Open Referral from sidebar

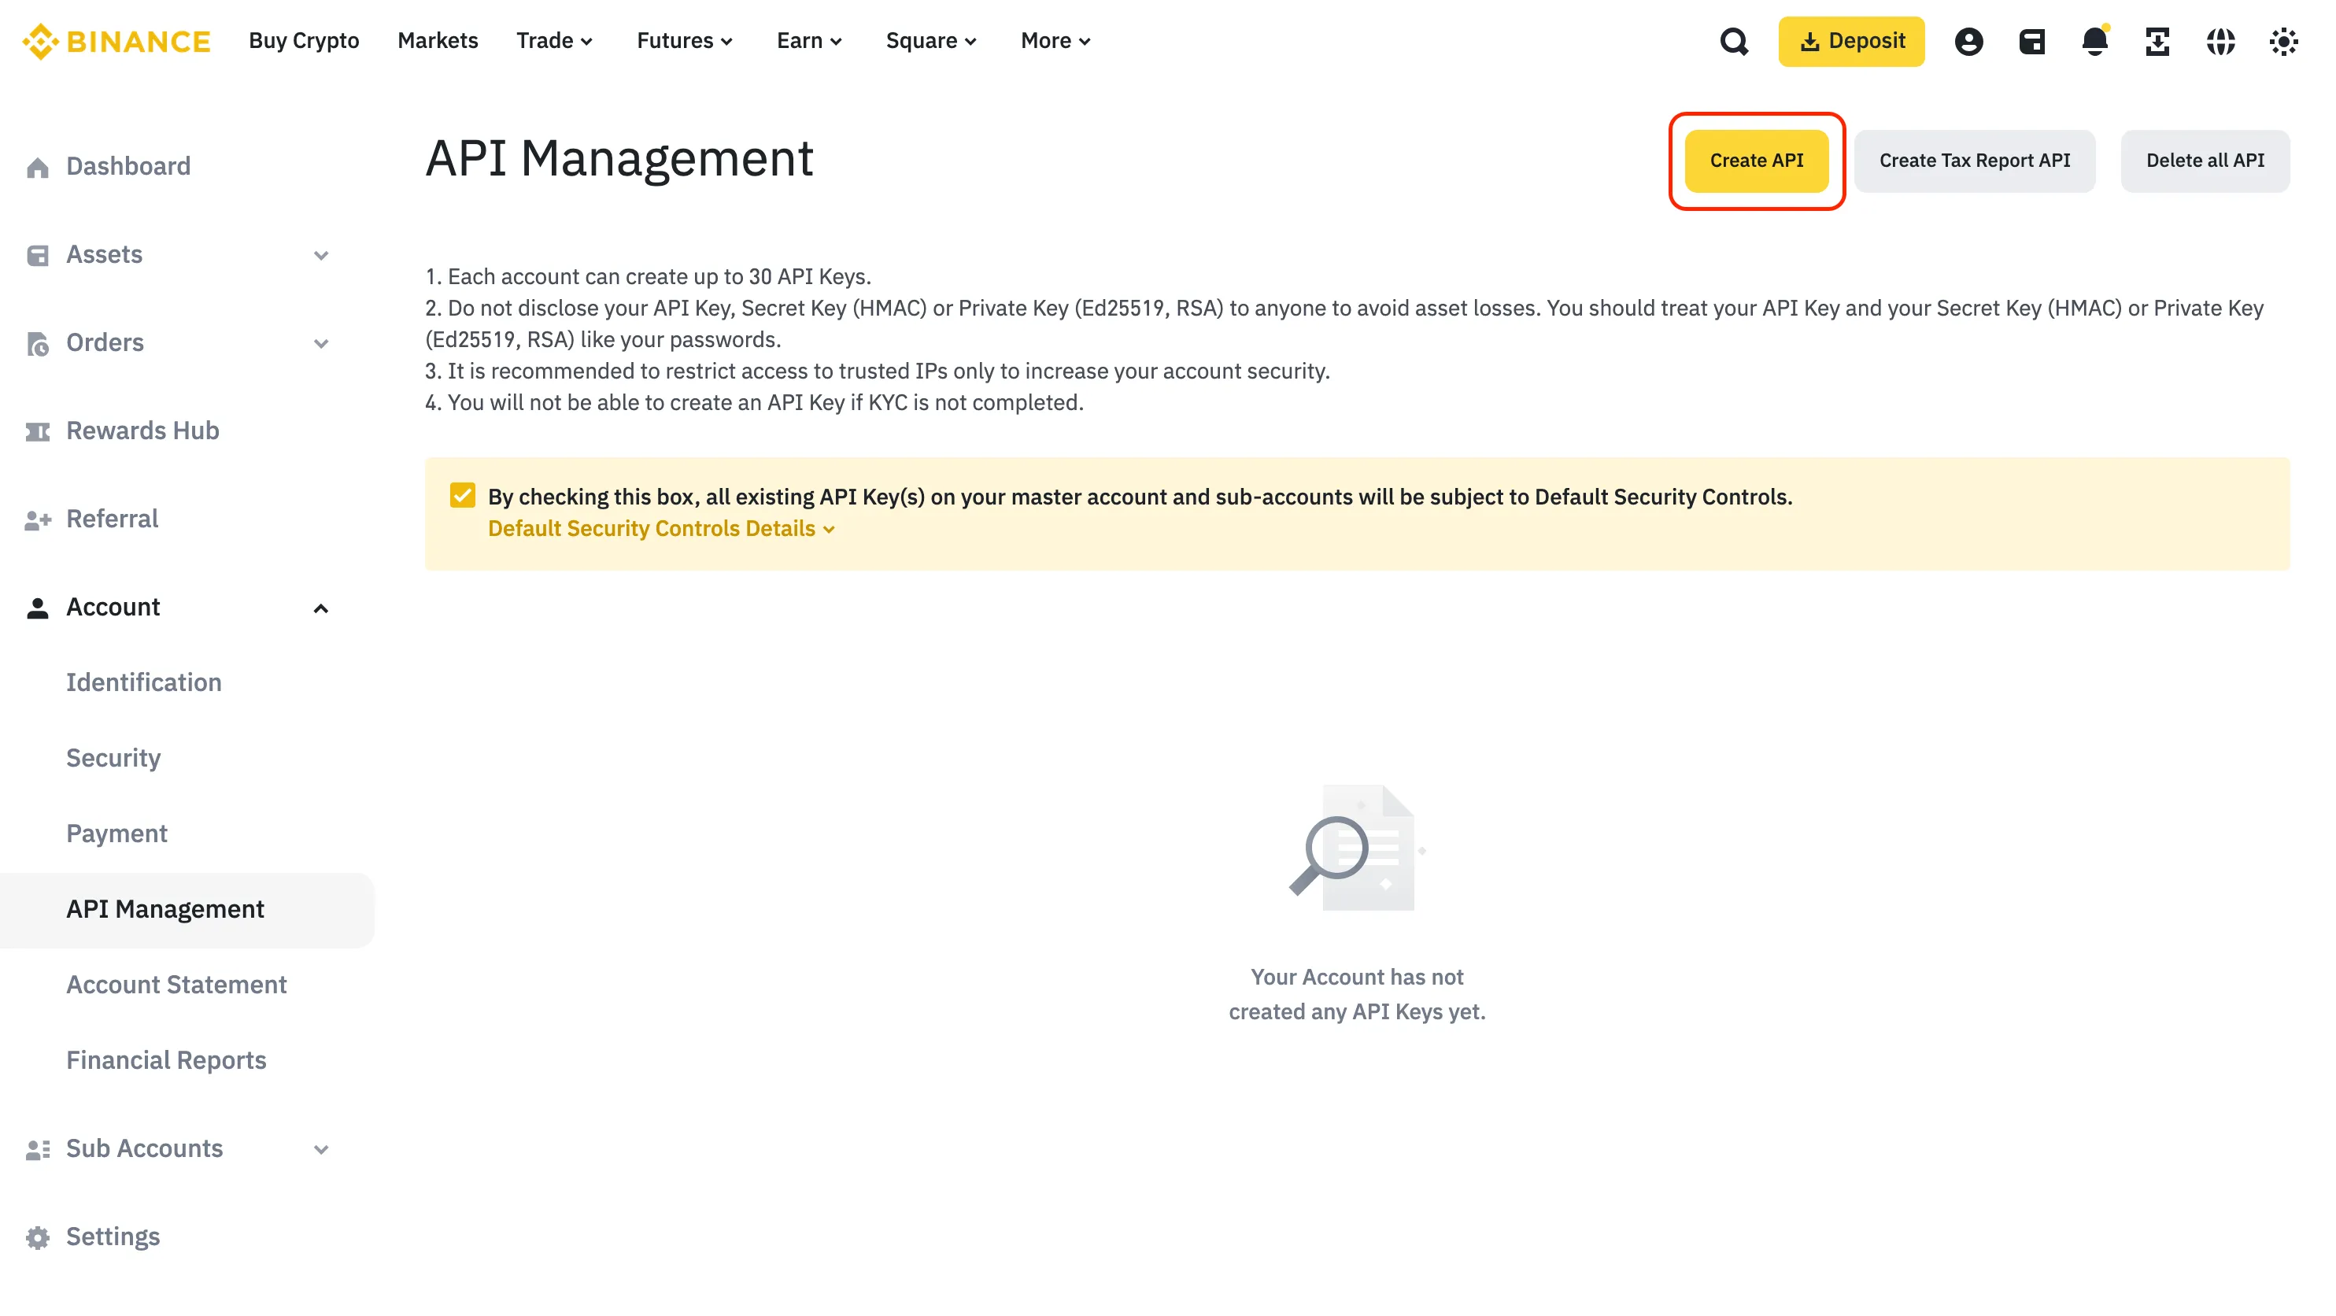coord(112,518)
